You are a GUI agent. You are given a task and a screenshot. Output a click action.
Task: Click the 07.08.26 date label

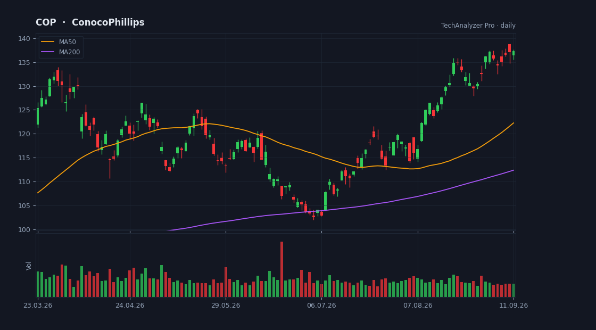[x=418, y=306]
